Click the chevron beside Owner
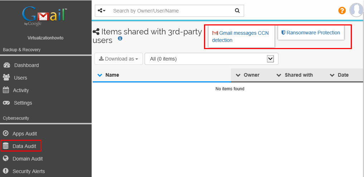The width and height of the screenshot is (364, 177). tap(238, 75)
